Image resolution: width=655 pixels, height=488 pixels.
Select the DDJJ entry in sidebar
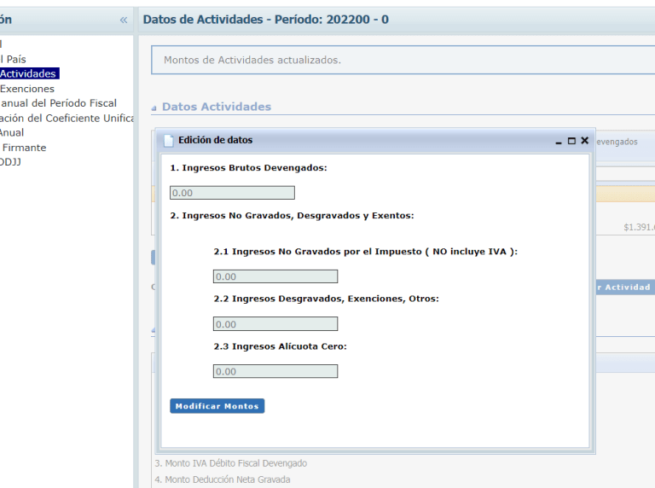tap(11, 162)
